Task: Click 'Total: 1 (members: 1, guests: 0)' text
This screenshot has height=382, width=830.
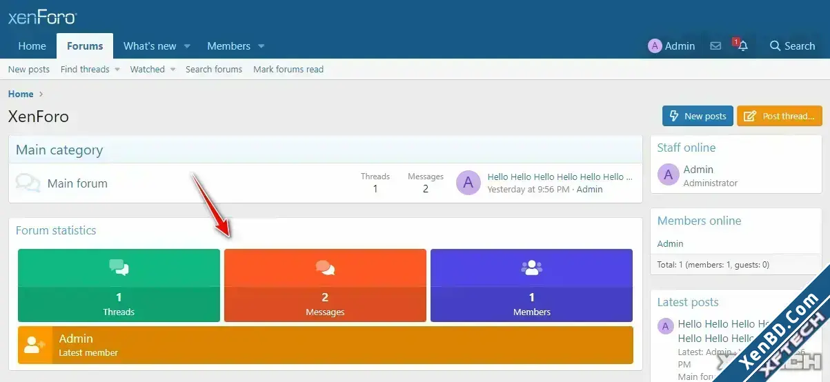Action: (x=713, y=264)
